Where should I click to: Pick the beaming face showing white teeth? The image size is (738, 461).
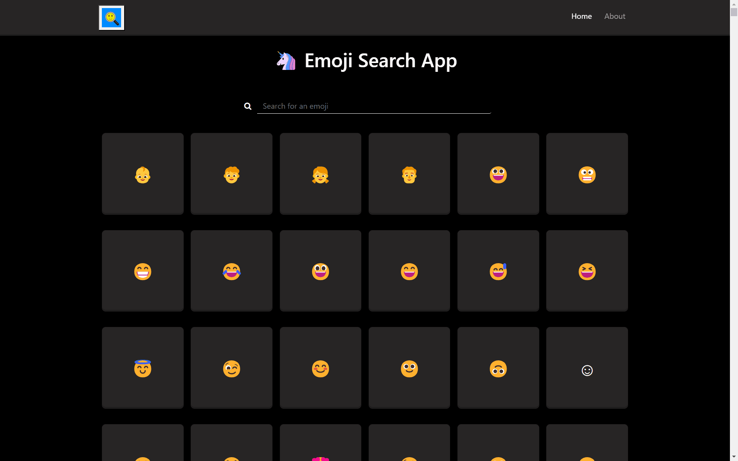143,271
